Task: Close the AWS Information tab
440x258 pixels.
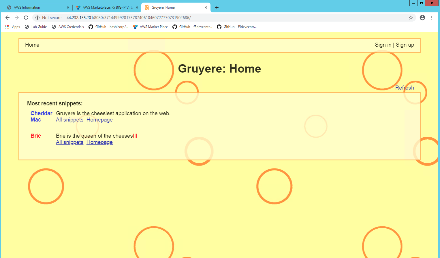Action: coord(68,7)
